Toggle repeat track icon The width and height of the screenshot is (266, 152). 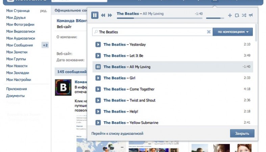(237, 16)
